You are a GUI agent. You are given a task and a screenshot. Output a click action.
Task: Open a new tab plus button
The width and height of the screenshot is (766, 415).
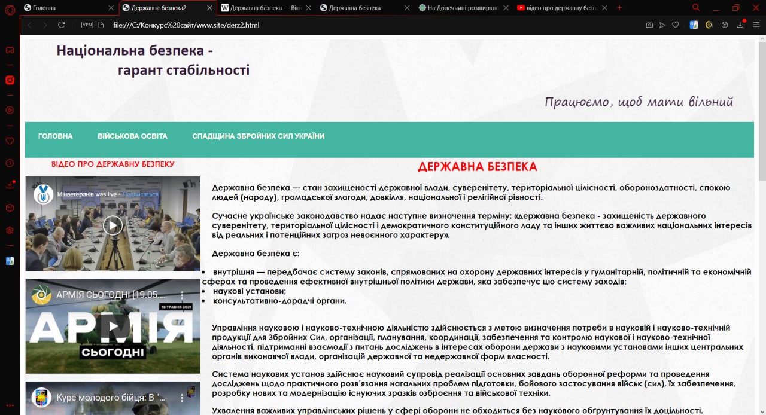[x=619, y=8]
